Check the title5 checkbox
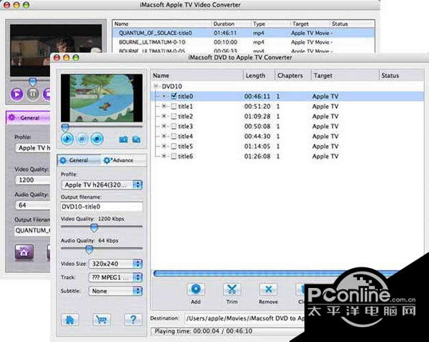The image size is (429, 342). tap(174, 146)
